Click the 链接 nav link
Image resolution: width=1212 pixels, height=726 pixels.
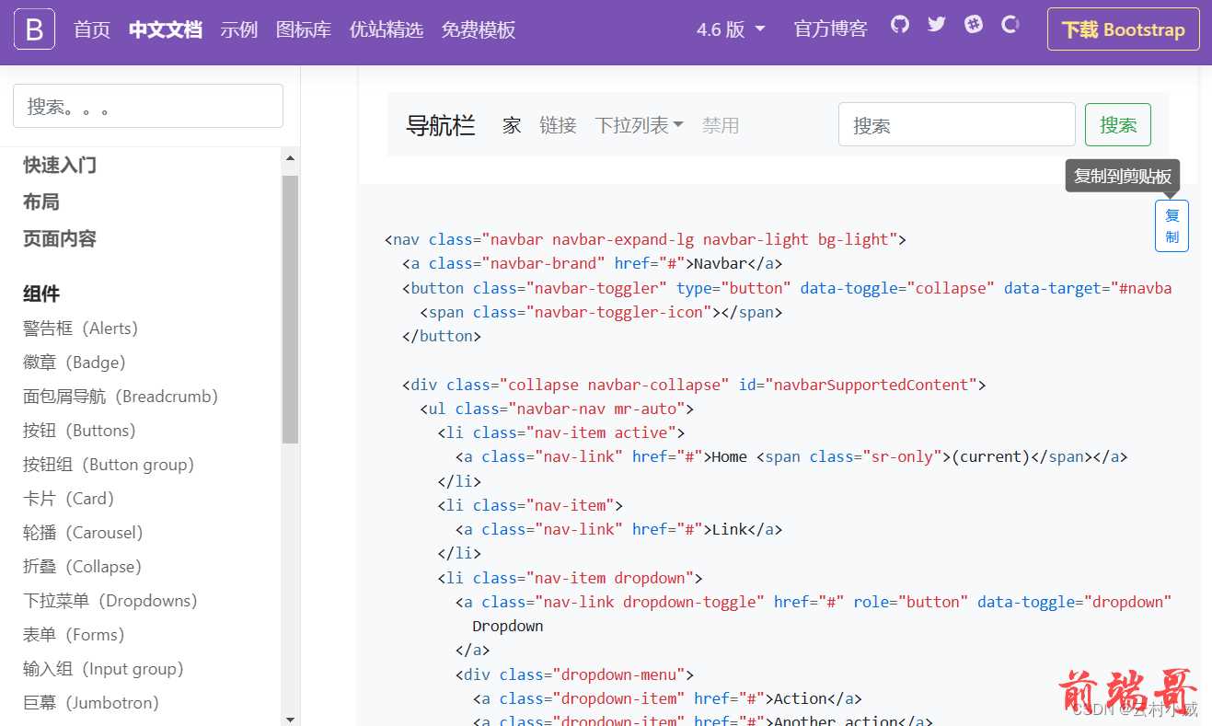(x=558, y=125)
